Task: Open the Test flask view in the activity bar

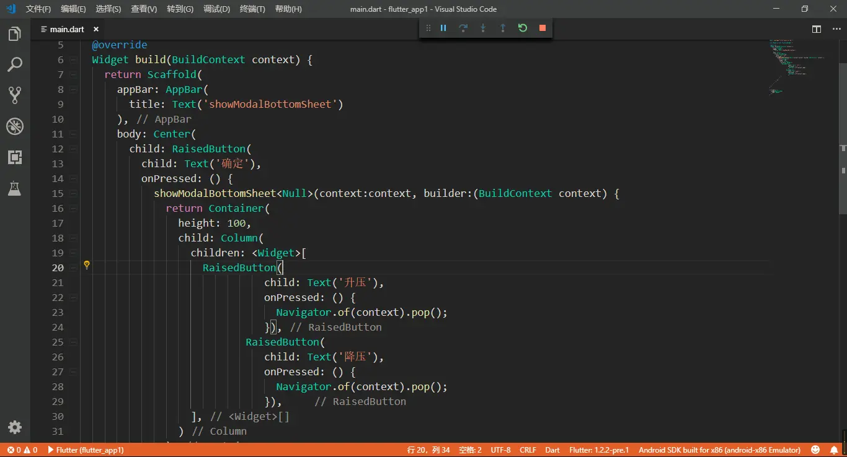Action: (x=15, y=188)
